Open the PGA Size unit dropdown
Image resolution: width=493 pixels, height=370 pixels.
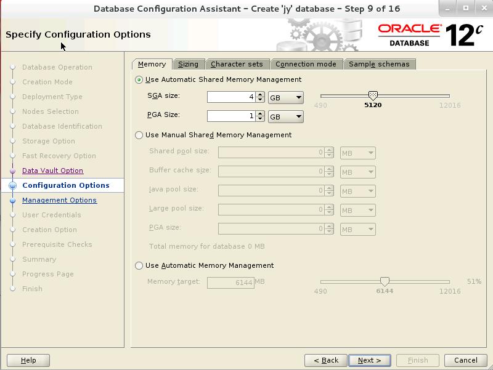[x=286, y=116]
